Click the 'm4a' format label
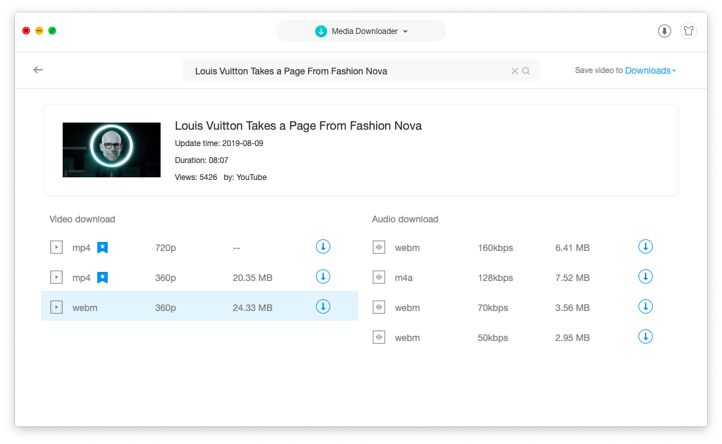Image resolution: width=722 pixels, height=444 pixels. point(404,278)
